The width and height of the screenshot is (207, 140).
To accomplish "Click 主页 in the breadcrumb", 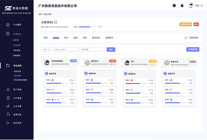I will (x=40, y=14).
